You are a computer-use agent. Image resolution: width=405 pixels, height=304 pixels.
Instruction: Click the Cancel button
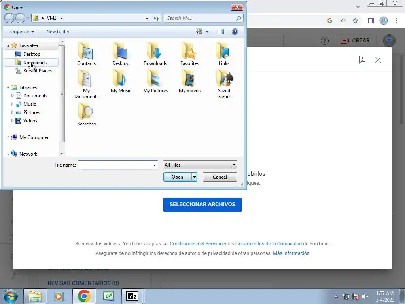[x=220, y=177]
